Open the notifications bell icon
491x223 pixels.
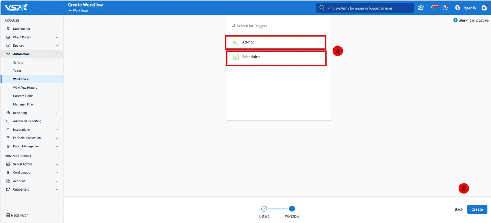pos(433,8)
